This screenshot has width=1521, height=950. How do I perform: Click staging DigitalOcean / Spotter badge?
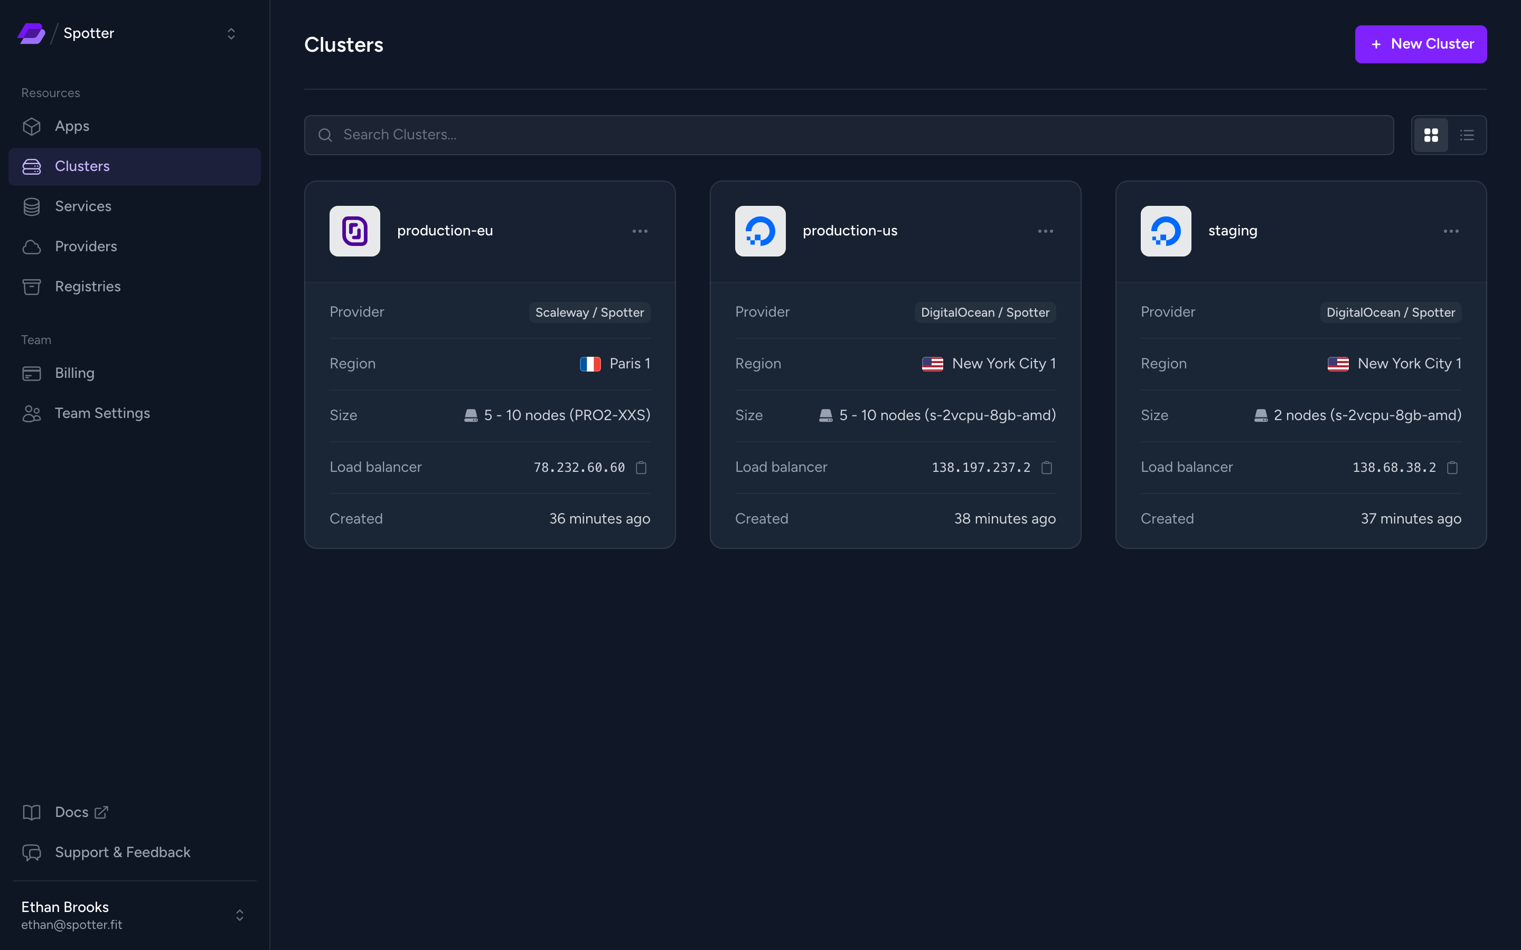coord(1390,312)
